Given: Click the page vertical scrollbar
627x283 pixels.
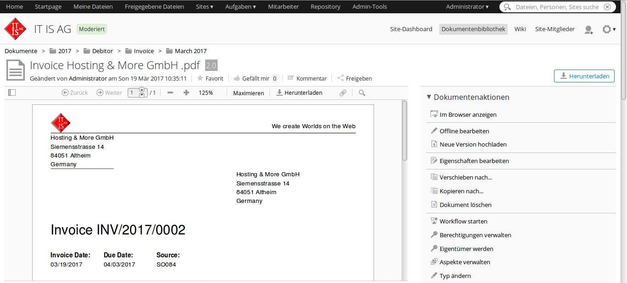Looking at the screenshot, I should tap(623, 49).
